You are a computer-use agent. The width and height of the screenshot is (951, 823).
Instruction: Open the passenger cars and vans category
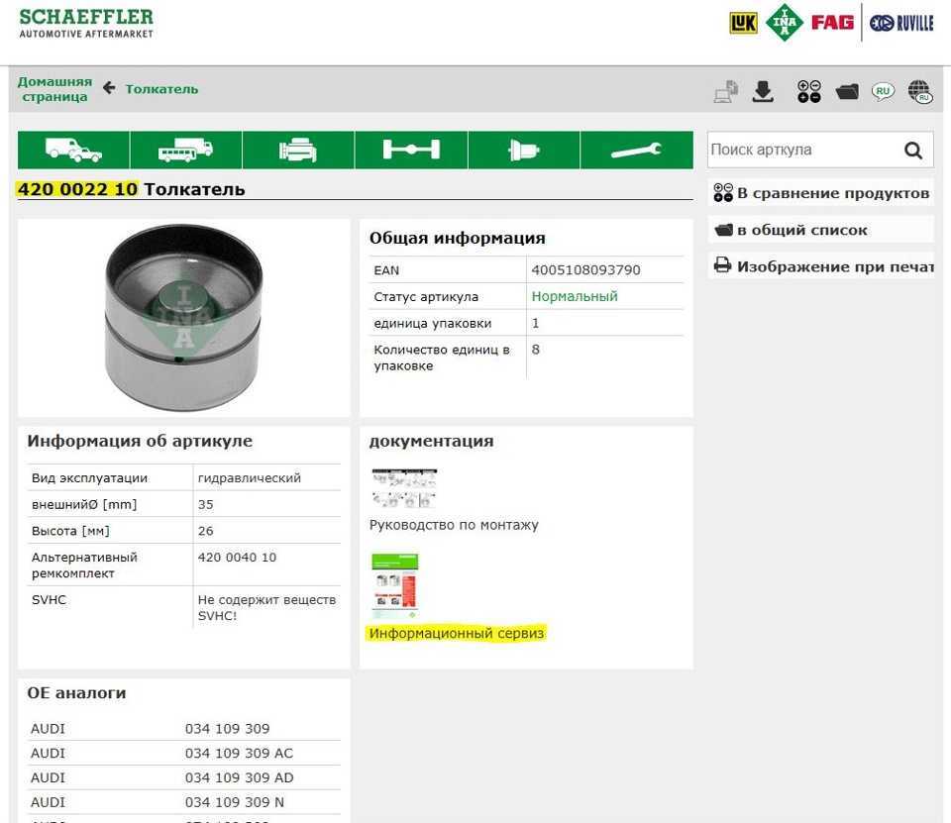click(x=73, y=150)
